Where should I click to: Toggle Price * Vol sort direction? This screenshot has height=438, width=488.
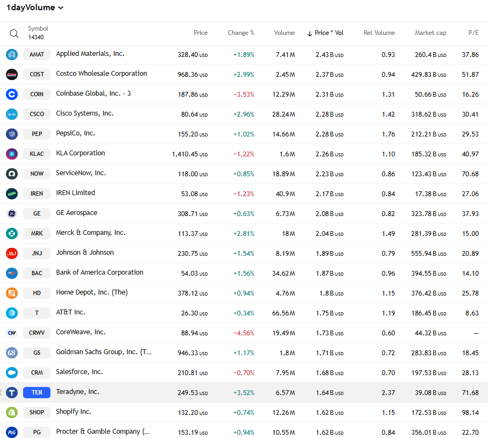pyautogui.click(x=325, y=33)
